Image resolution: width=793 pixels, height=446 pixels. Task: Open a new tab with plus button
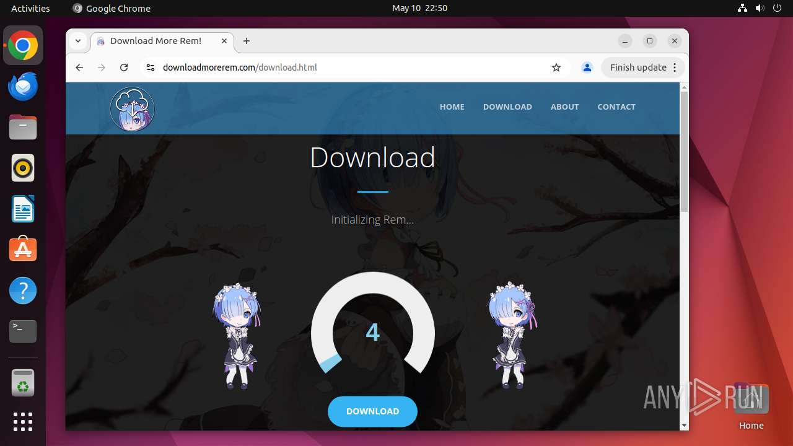coord(247,41)
